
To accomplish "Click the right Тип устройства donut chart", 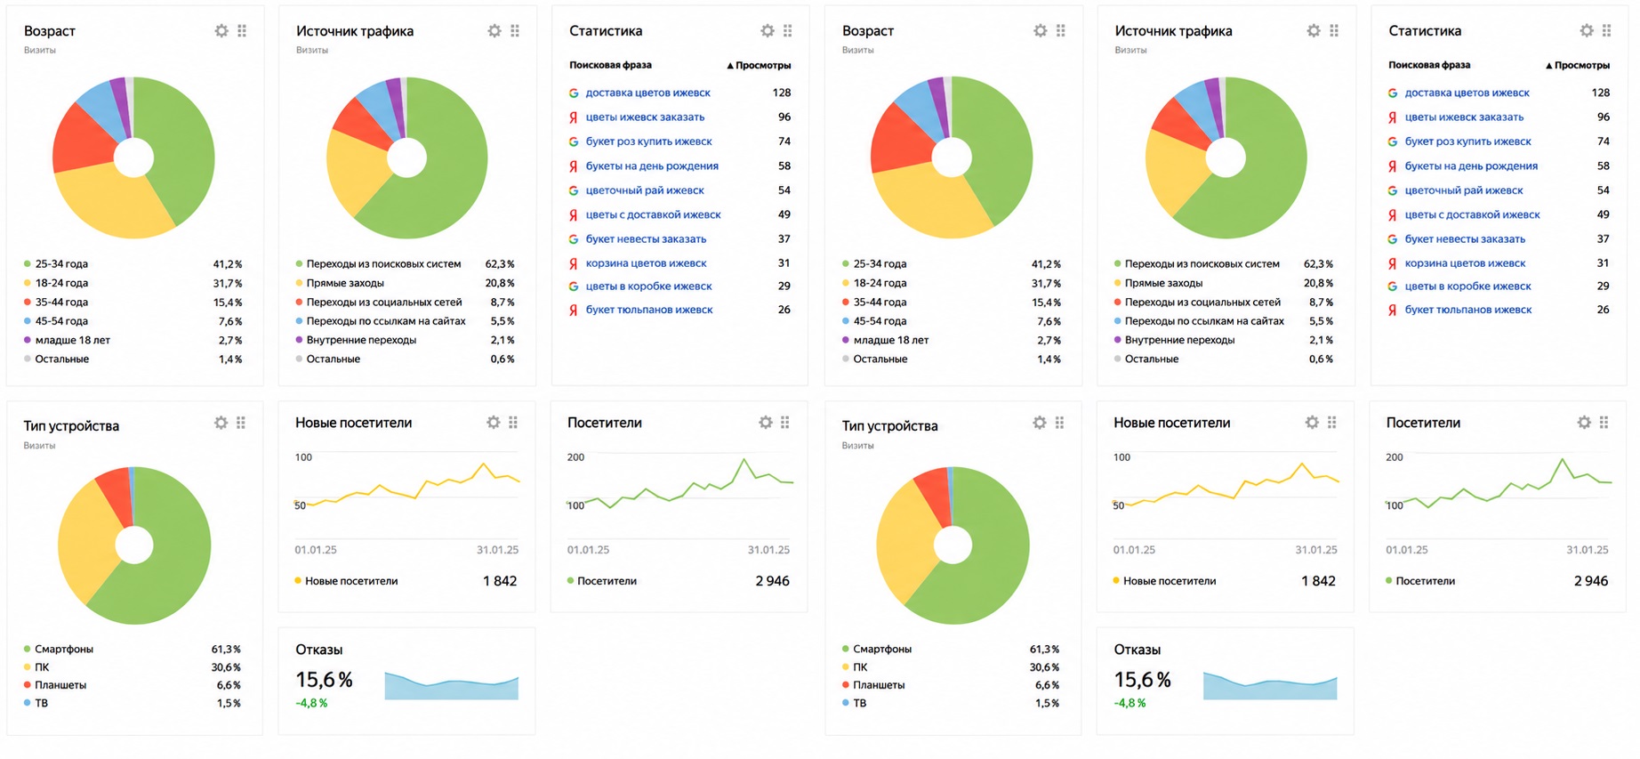I will tap(953, 545).
